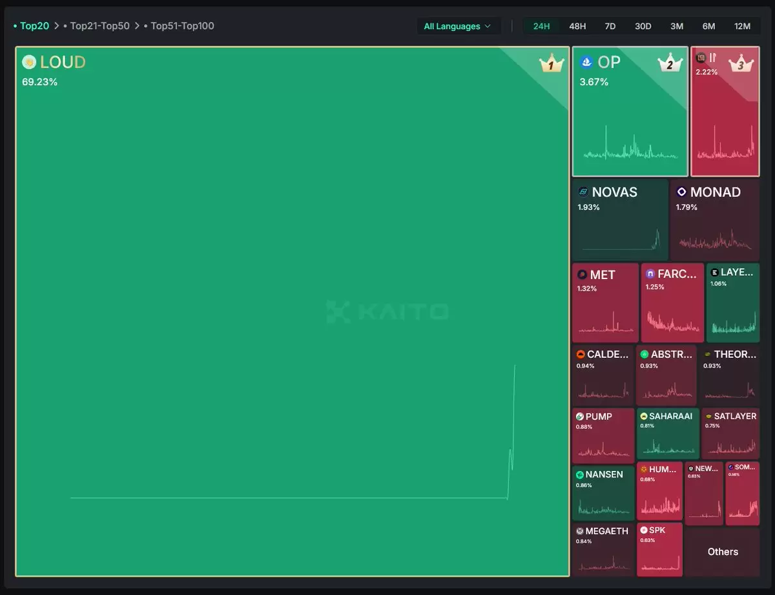Click the PUMP token logo icon
The width and height of the screenshot is (775, 595).
580,416
